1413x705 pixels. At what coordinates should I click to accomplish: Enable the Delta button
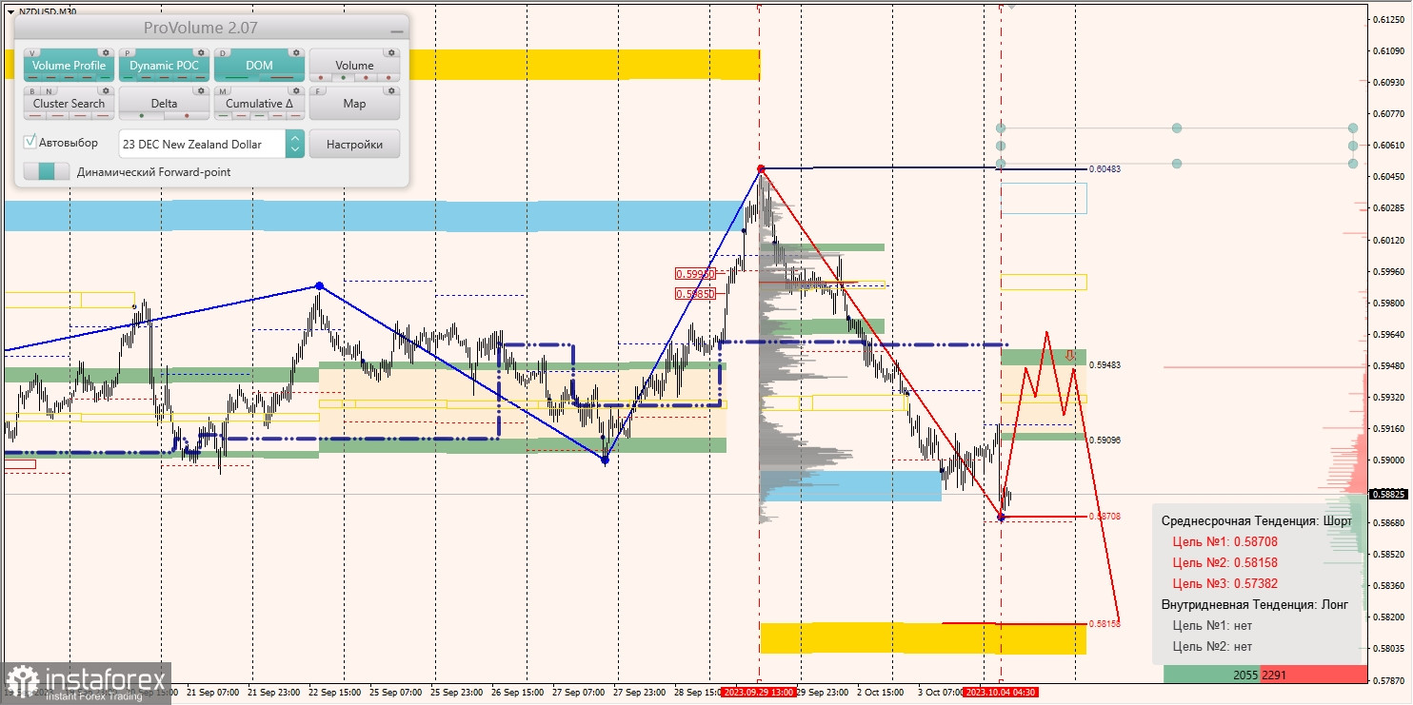(164, 103)
